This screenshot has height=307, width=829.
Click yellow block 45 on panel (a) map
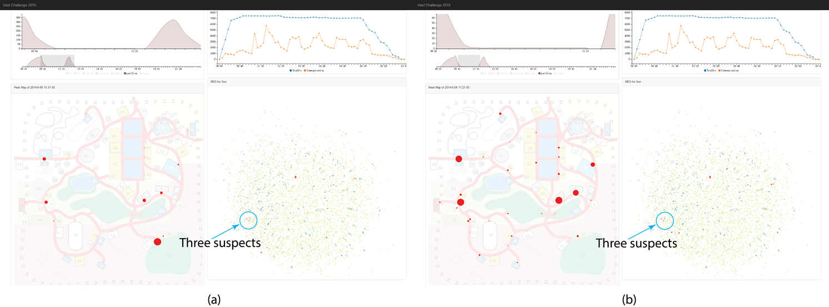(x=115, y=137)
